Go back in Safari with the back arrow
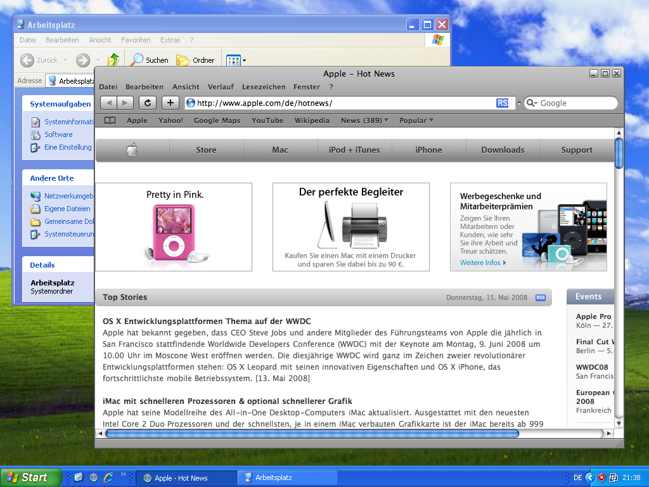 [108, 103]
